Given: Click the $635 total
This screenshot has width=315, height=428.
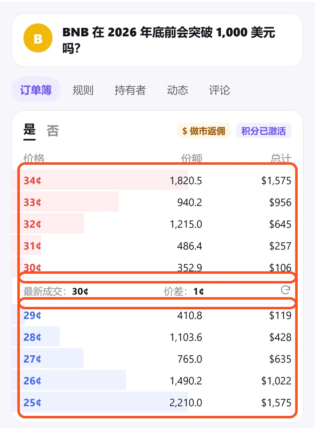Looking at the screenshot, I should click(280, 359).
